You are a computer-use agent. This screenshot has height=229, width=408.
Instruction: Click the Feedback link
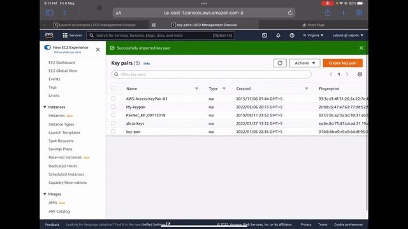(52, 225)
